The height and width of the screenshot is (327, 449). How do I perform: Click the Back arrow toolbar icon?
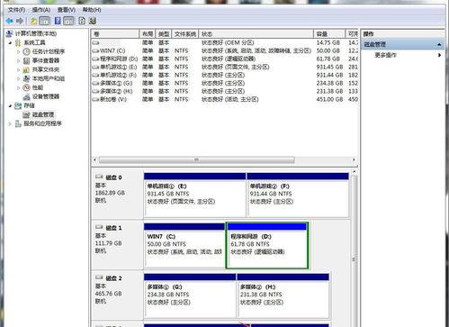[10, 21]
